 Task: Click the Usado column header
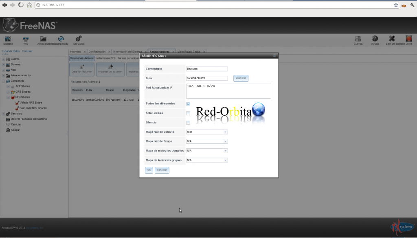(110, 90)
